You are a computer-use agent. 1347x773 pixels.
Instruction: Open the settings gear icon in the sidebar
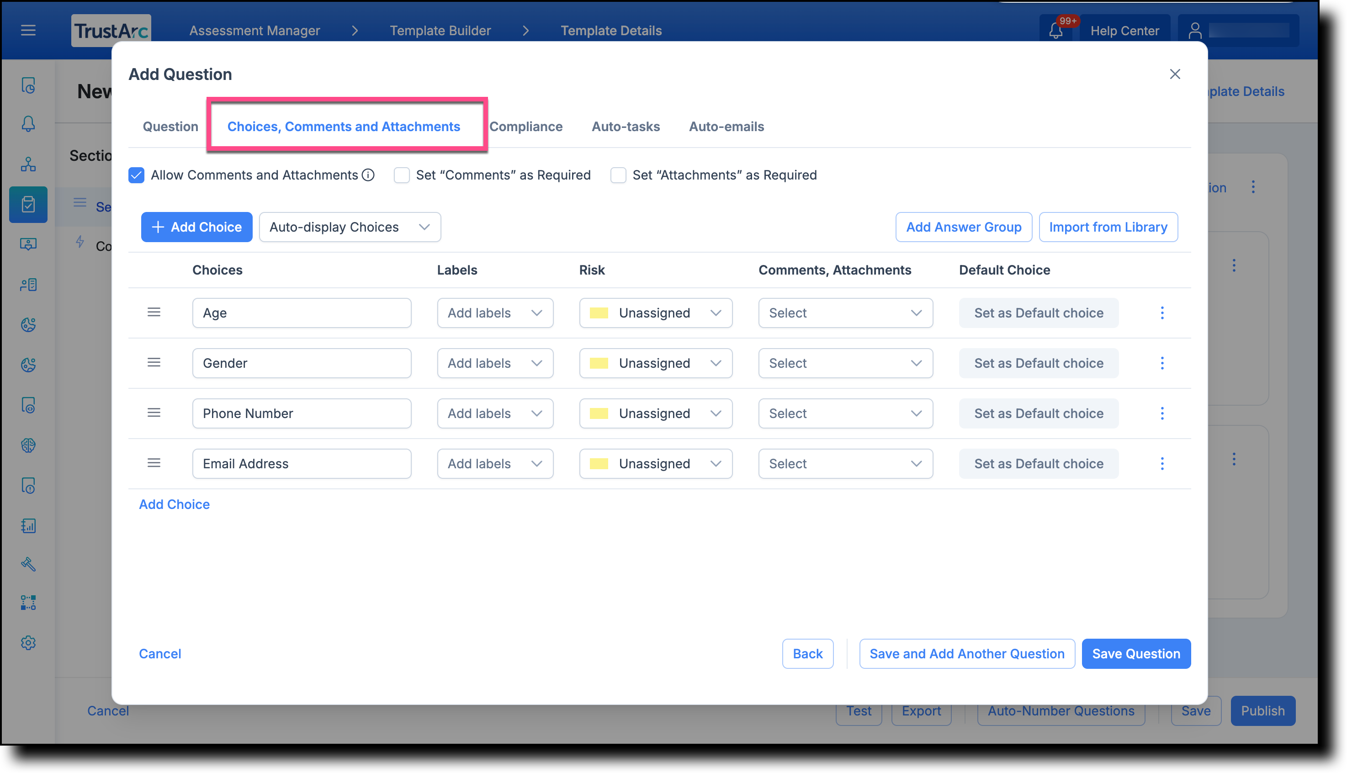28,643
